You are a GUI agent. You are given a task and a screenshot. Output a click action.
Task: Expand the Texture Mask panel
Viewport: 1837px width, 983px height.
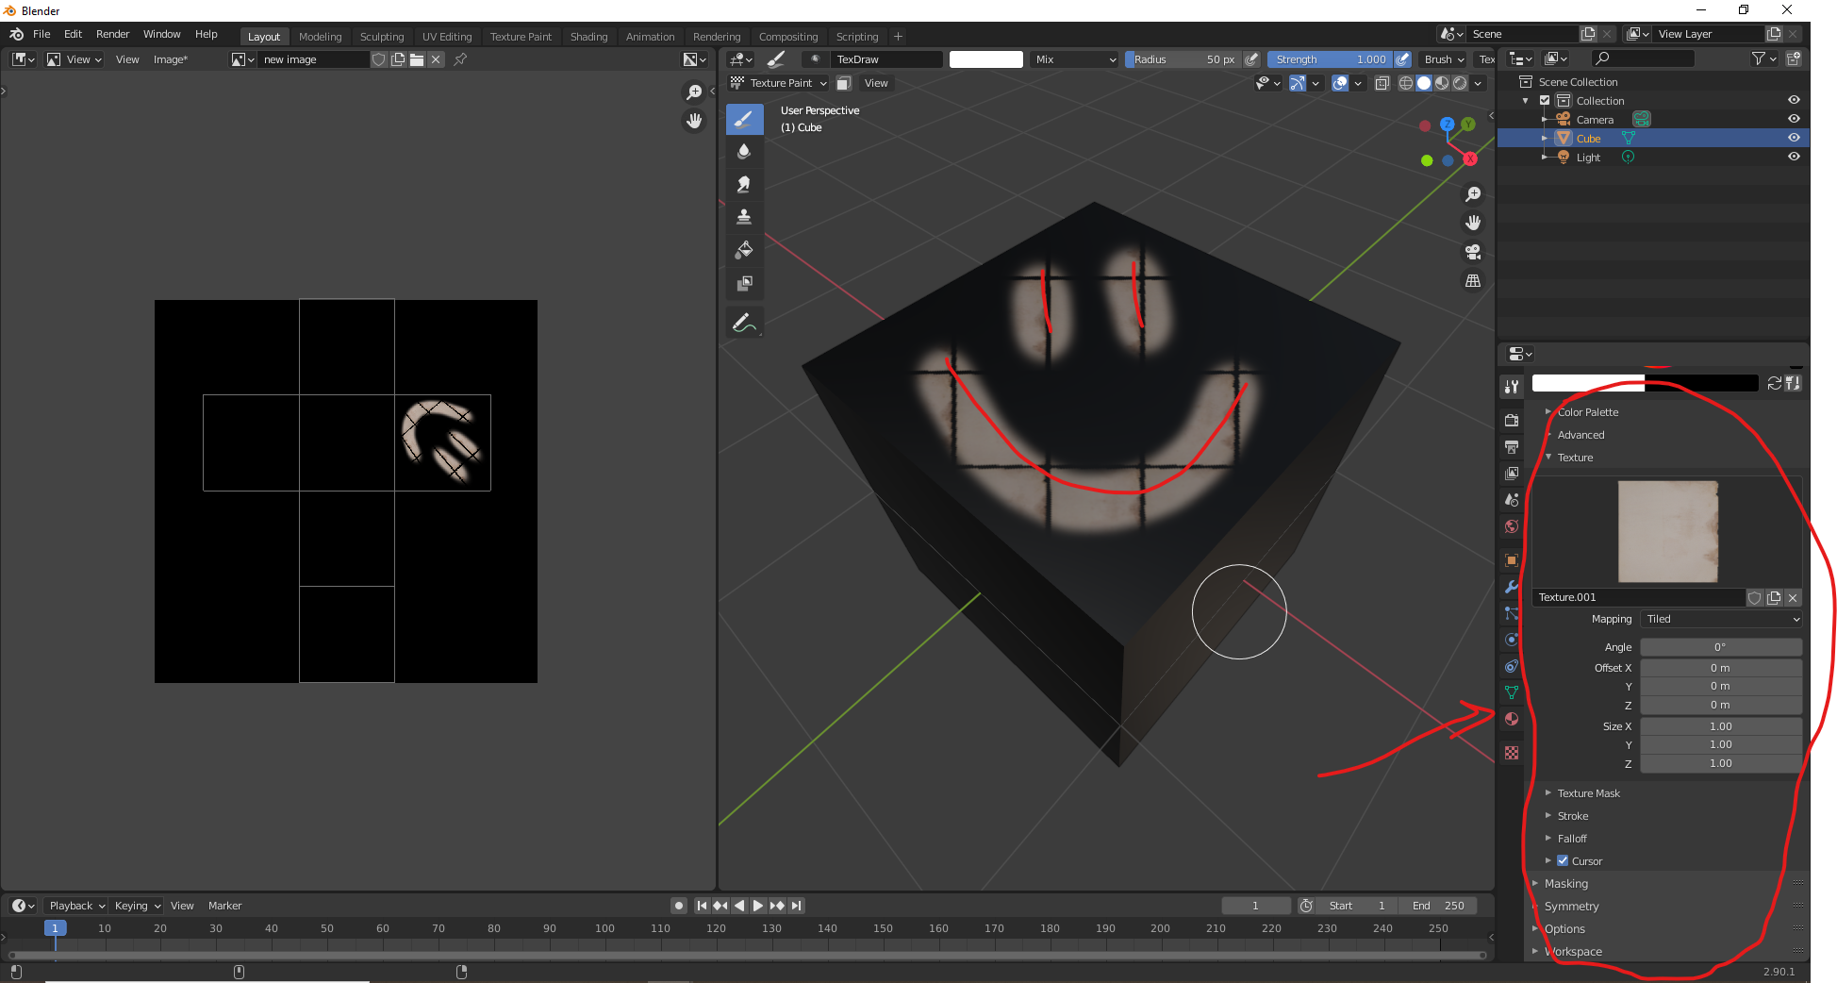click(1588, 793)
